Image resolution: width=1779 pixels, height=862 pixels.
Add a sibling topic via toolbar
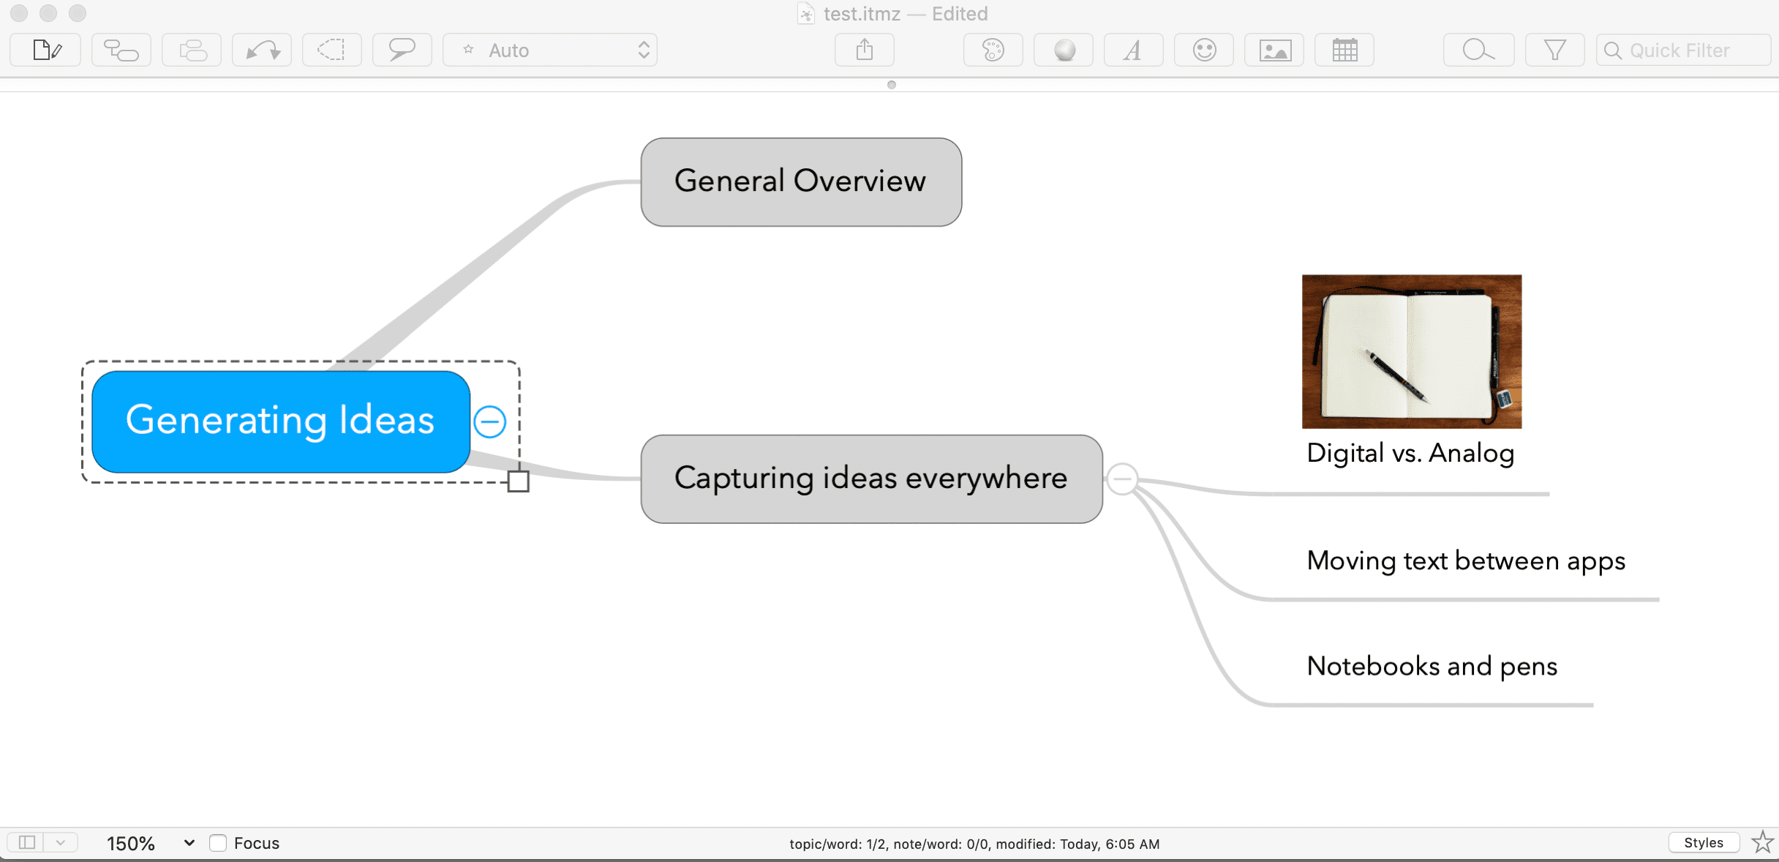pyautogui.click(x=192, y=50)
